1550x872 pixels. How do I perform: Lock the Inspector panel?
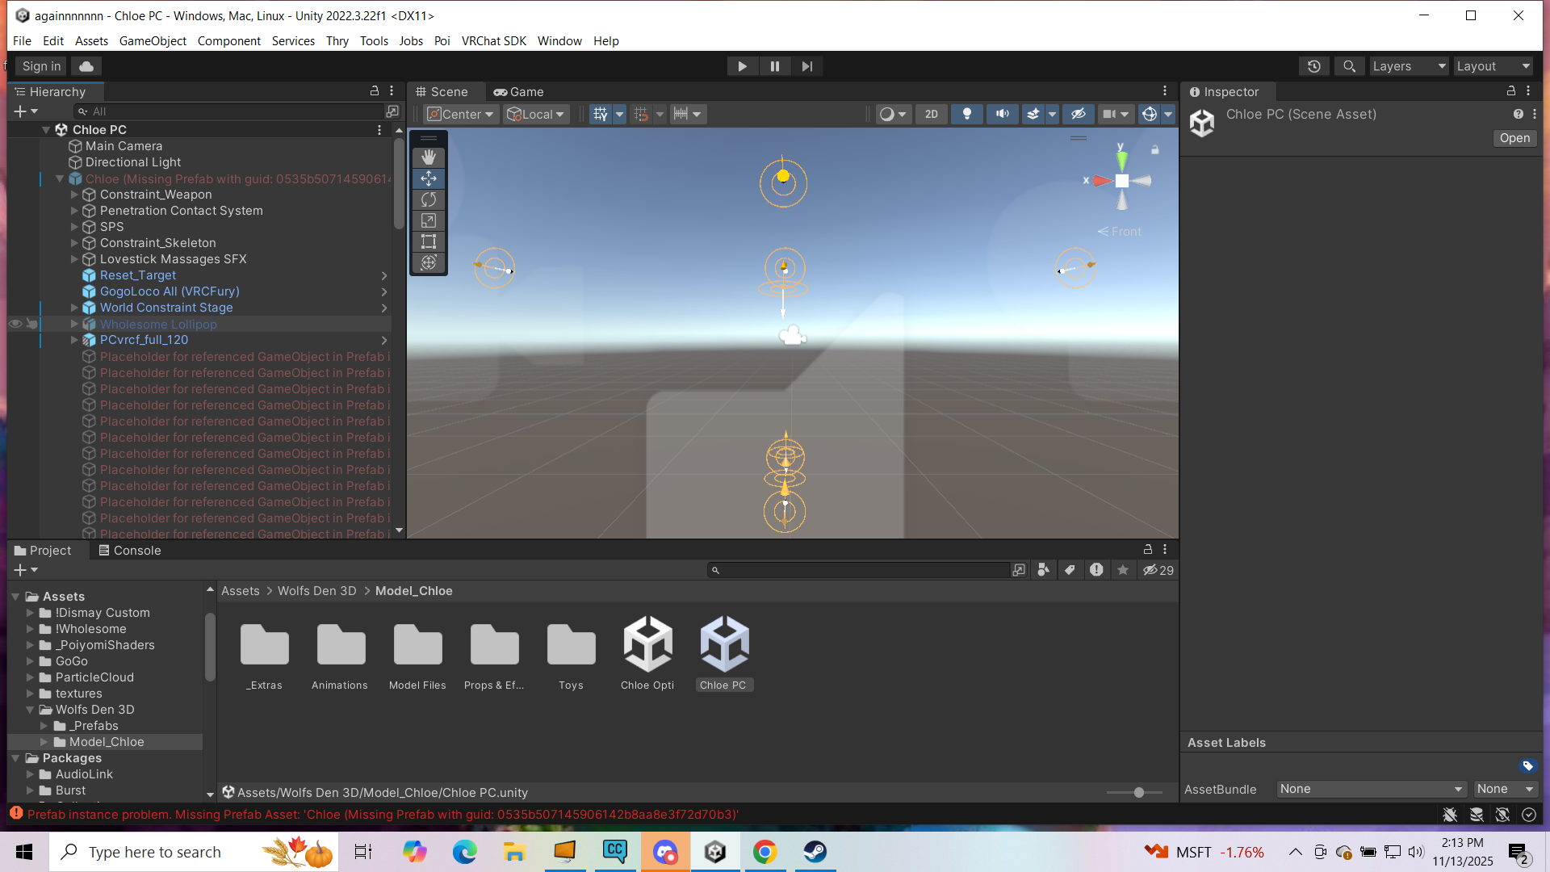coord(1510,91)
